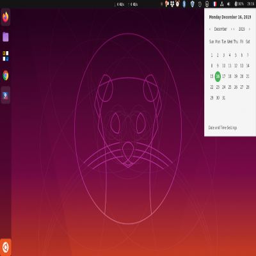Open the purple Files folder in dock

pyautogui.click(x=6, y=37)
